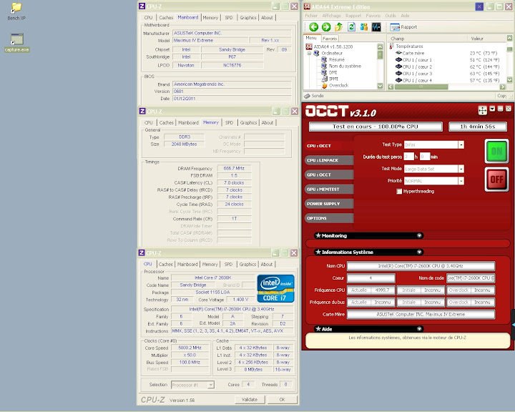Open the Test Mode dropdown in OCCT
The image size is (515, 412).
(461, 169)
